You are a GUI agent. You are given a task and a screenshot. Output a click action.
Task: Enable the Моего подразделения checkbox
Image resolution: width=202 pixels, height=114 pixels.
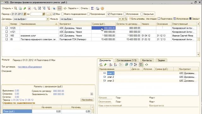pos(62,14)
